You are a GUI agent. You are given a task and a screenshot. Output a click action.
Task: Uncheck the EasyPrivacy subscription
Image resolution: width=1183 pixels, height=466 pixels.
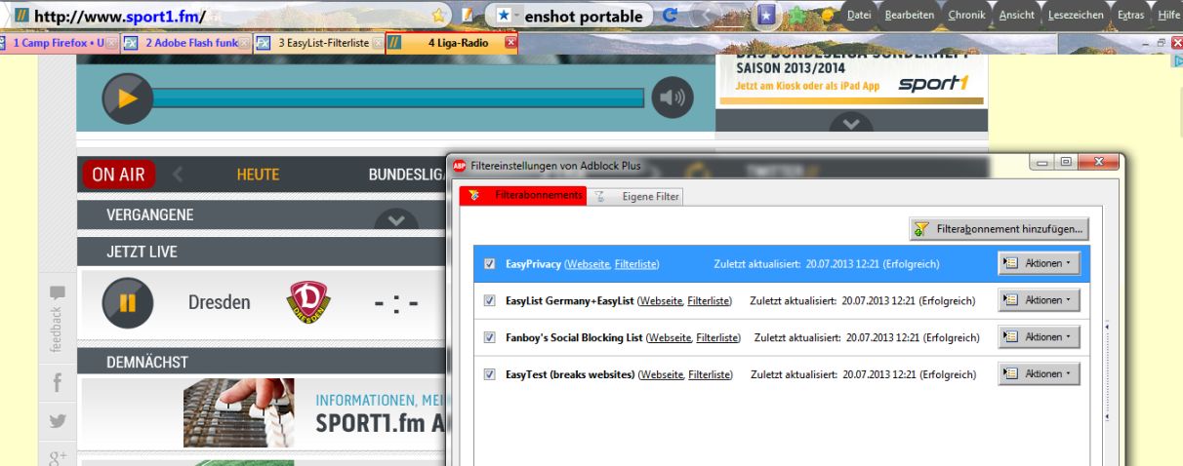click(490, 263)
